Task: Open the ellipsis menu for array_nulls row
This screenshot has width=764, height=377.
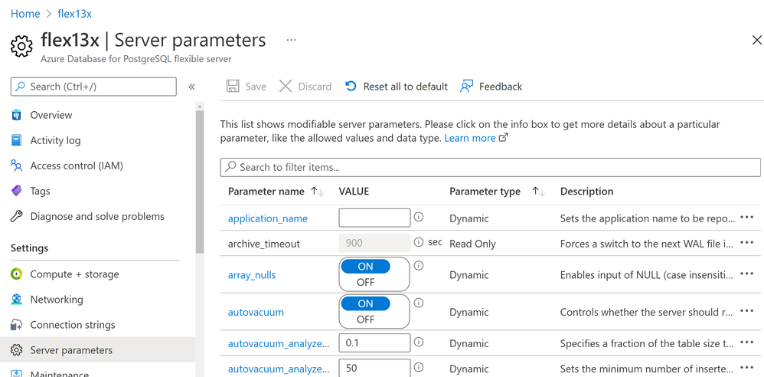Action: (747, 274)
